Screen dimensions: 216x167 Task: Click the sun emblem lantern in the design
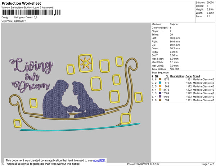86,63
